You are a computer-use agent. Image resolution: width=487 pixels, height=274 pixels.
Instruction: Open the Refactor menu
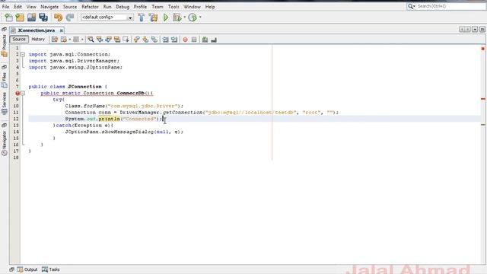tap(90, 7)
